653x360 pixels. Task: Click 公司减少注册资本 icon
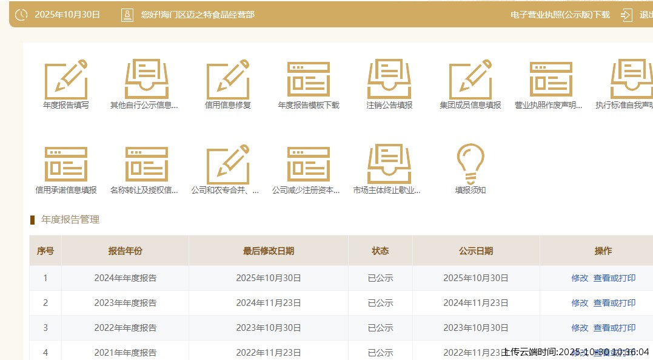308,165
